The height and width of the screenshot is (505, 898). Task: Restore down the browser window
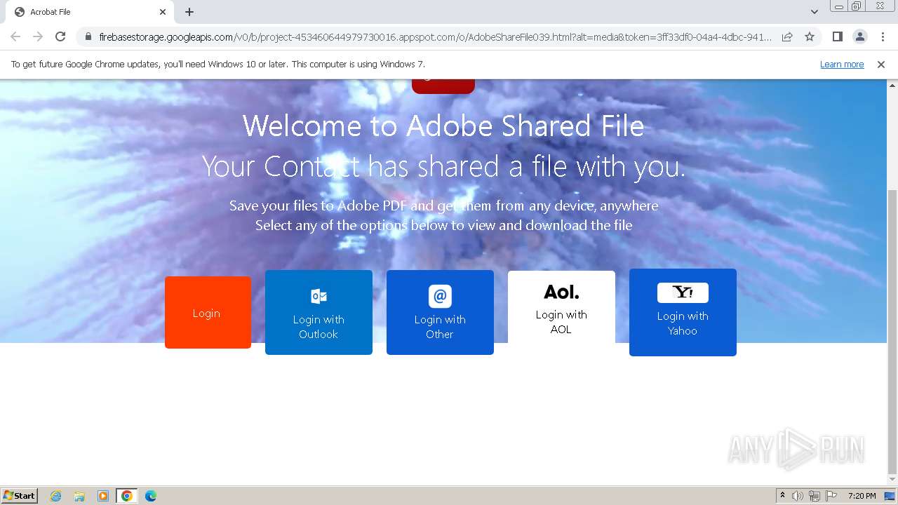pyautogui.click(x=857, y=6)
